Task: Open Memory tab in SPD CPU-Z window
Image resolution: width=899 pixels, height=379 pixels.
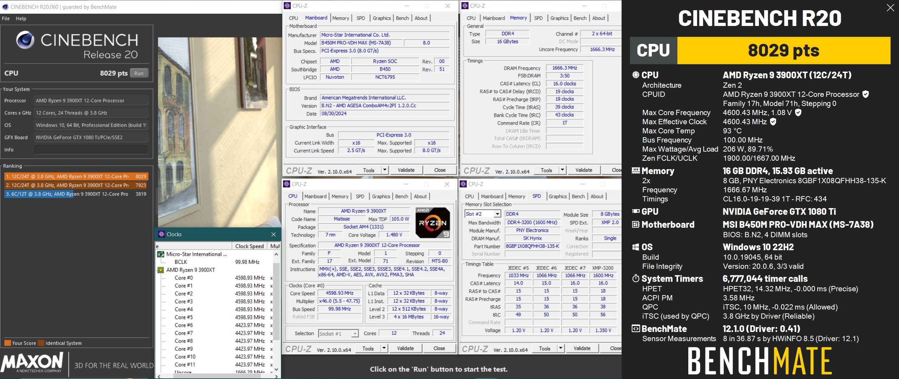Action: tap(517, 197)
